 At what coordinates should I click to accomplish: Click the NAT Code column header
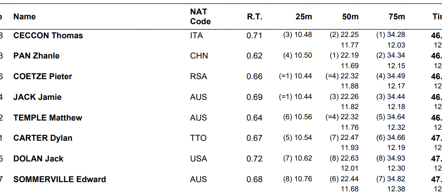(x=200, y=17)
